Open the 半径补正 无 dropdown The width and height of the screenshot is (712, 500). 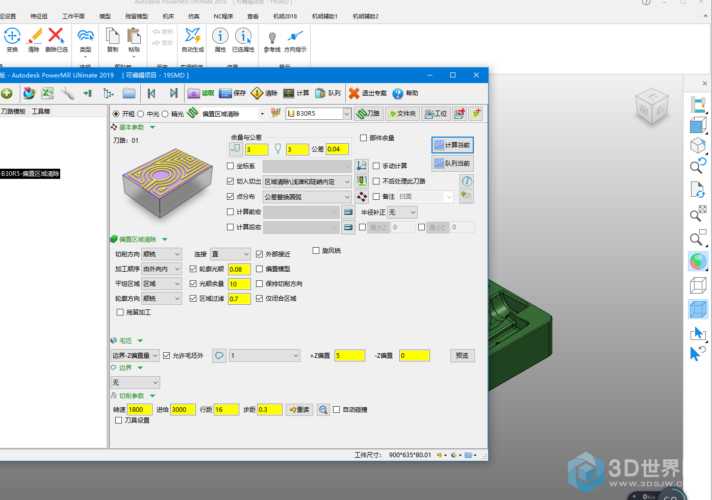coord(402,212)
